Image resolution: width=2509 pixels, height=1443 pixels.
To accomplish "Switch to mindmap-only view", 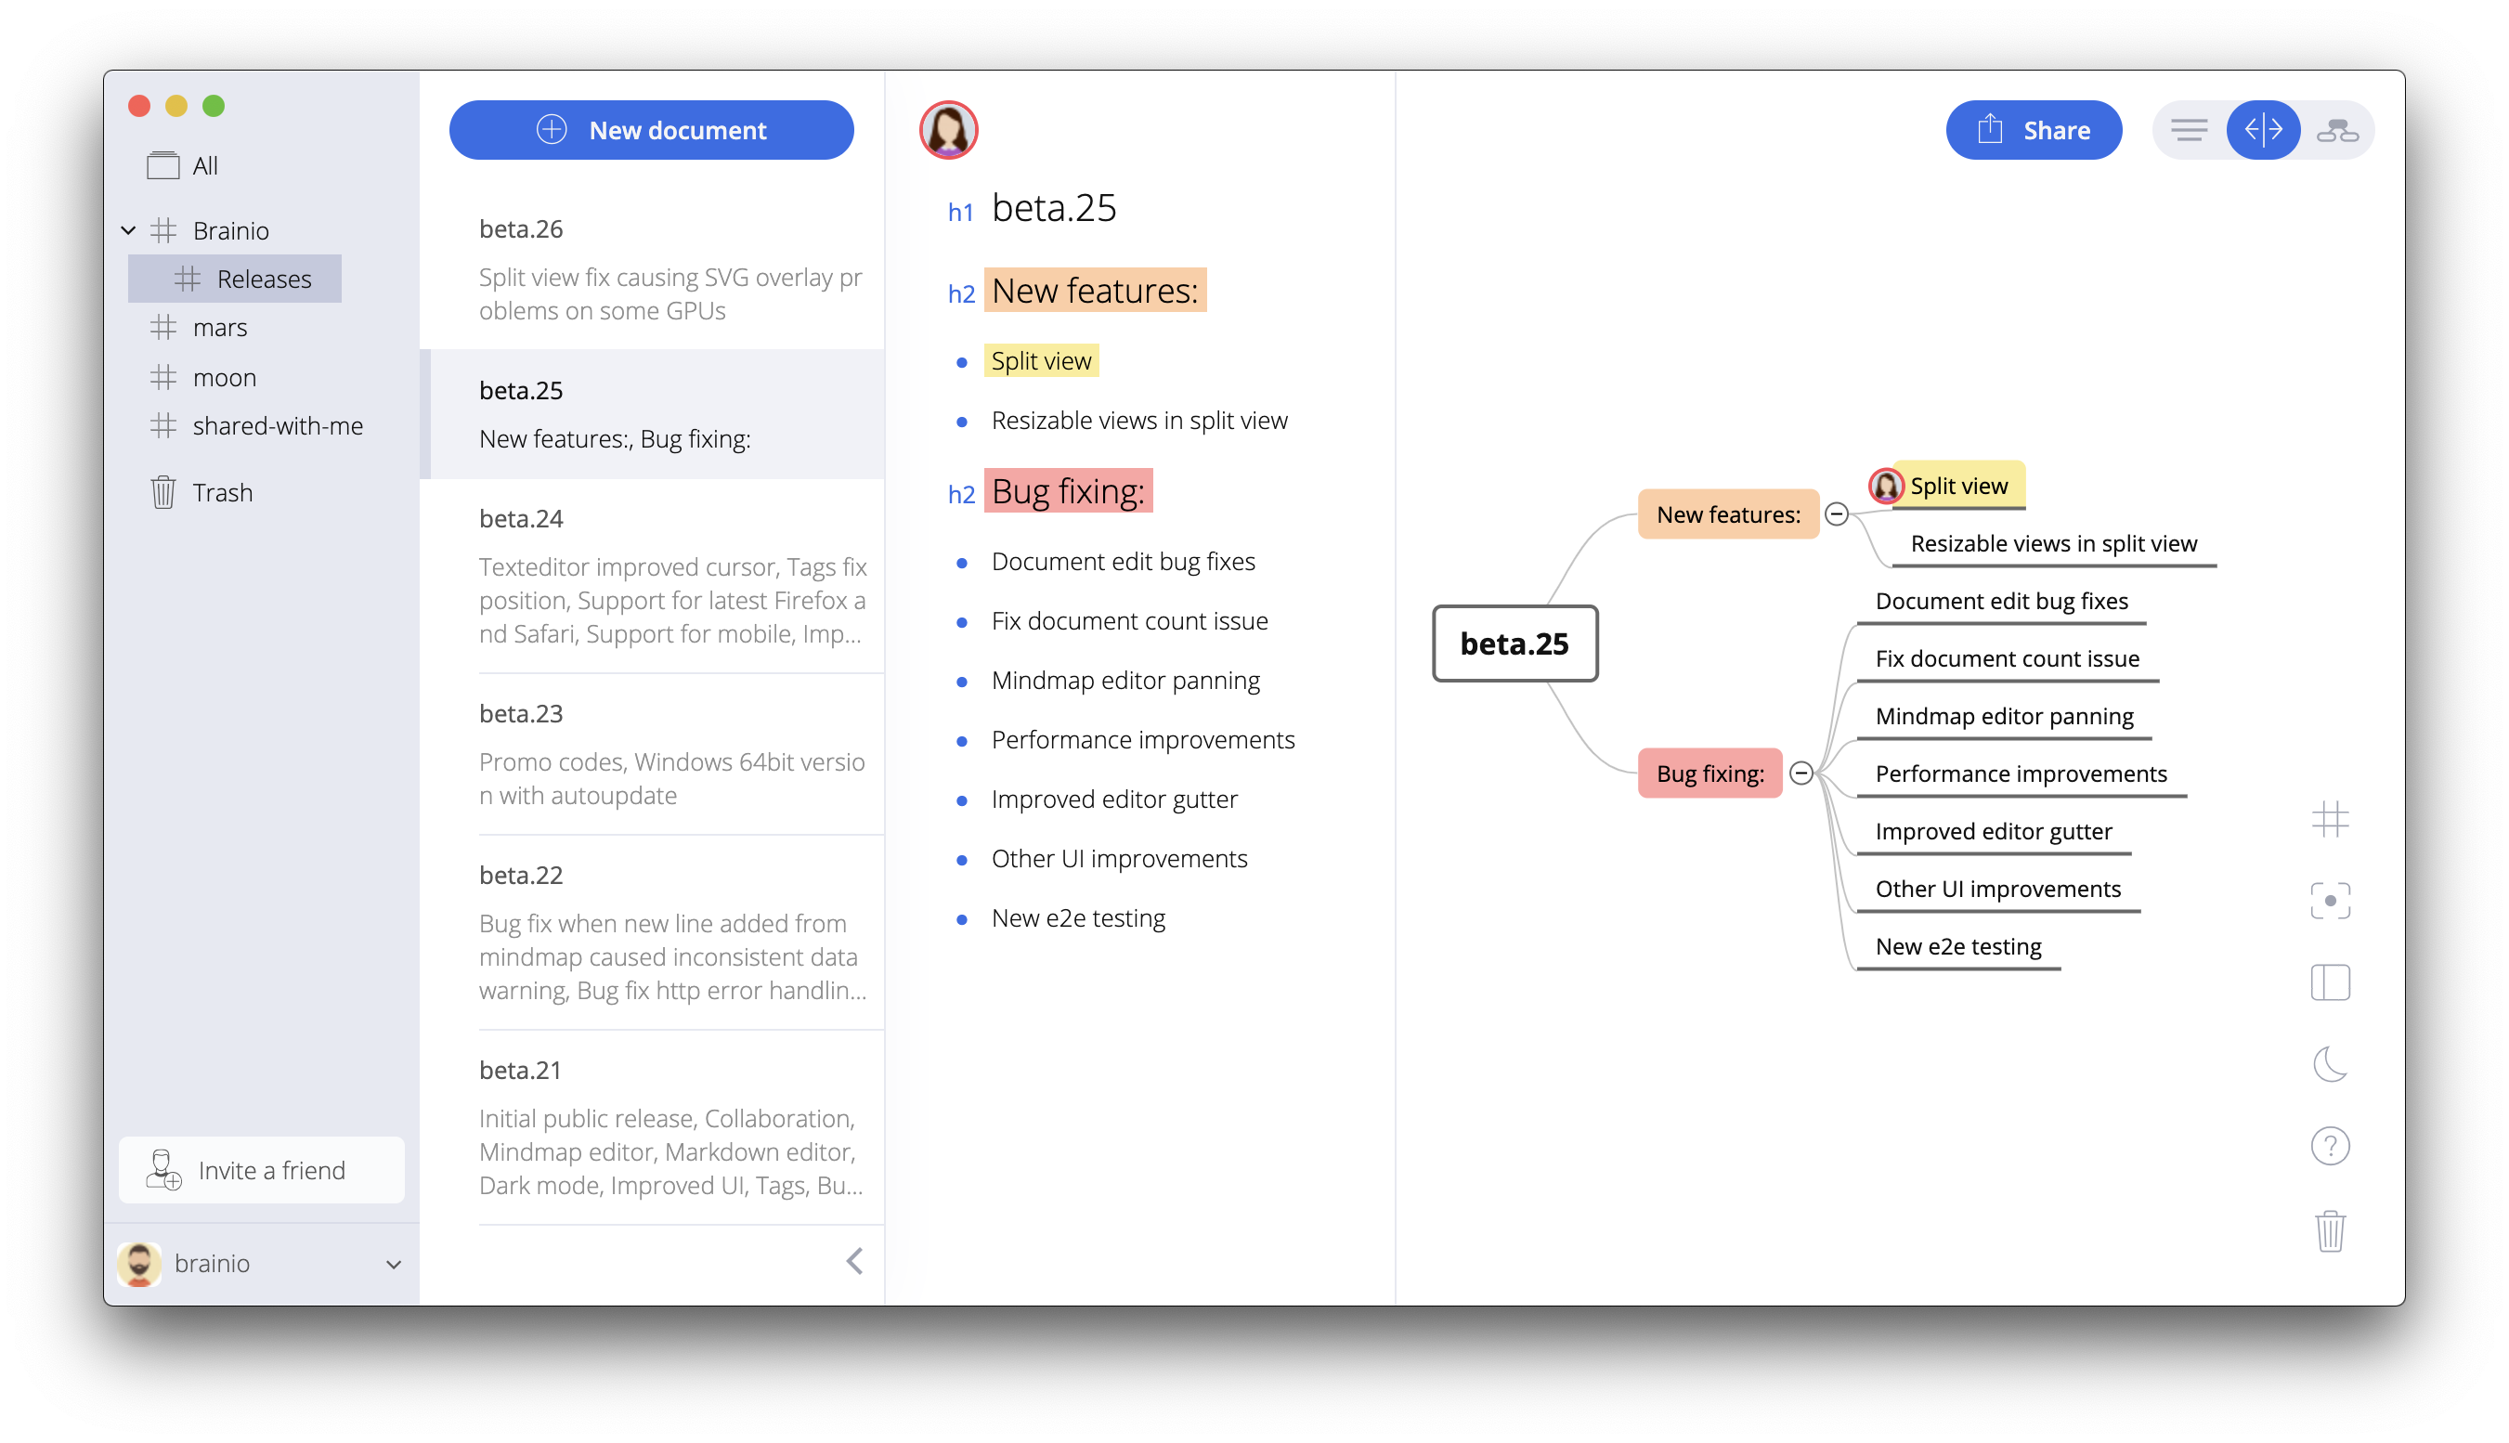I will (x=2336, y=130).
